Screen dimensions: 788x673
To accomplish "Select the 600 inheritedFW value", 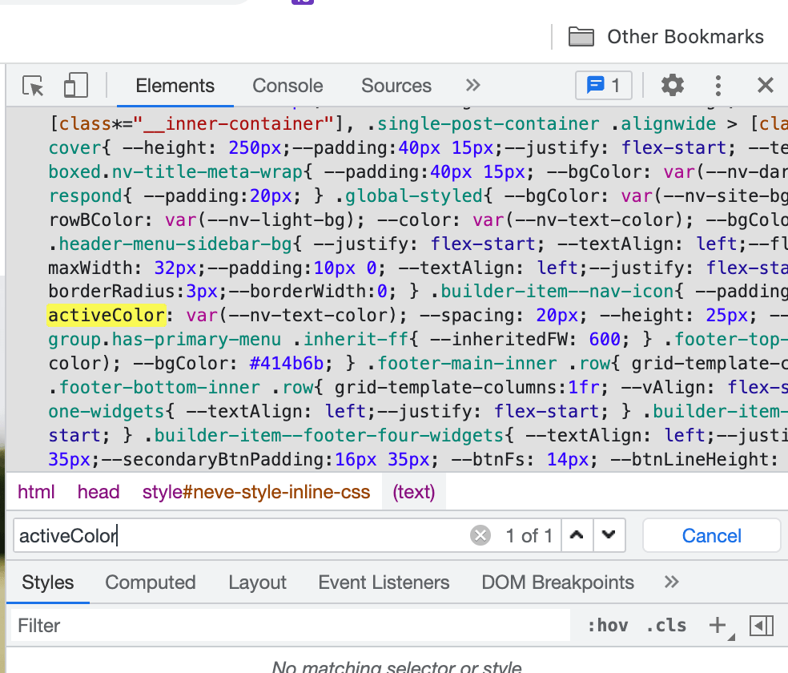I will point(605,339).
